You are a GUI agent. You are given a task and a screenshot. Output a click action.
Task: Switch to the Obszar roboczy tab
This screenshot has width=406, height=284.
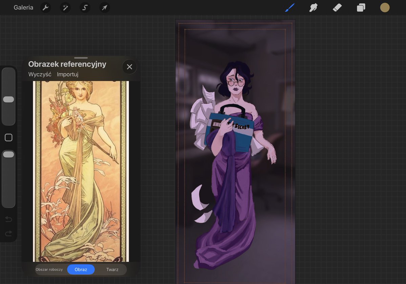(49, 269)
